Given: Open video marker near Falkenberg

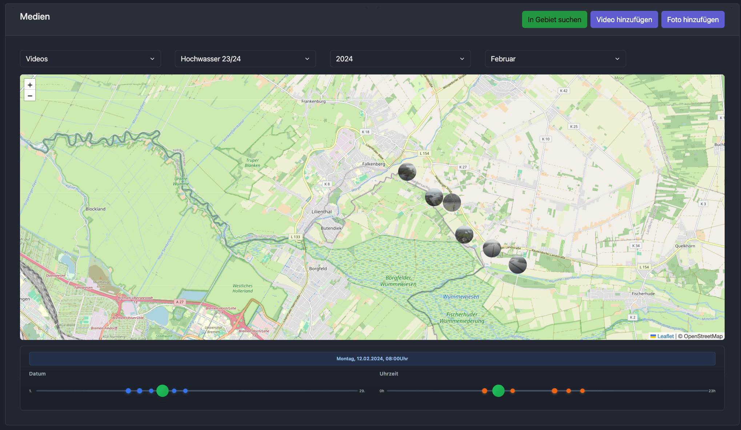Looking at the screenshot, I should pos(407,172).
